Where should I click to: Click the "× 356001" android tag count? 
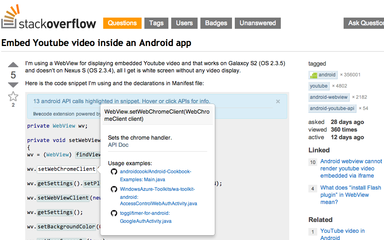pyautogui.click(x=350, y=75)
